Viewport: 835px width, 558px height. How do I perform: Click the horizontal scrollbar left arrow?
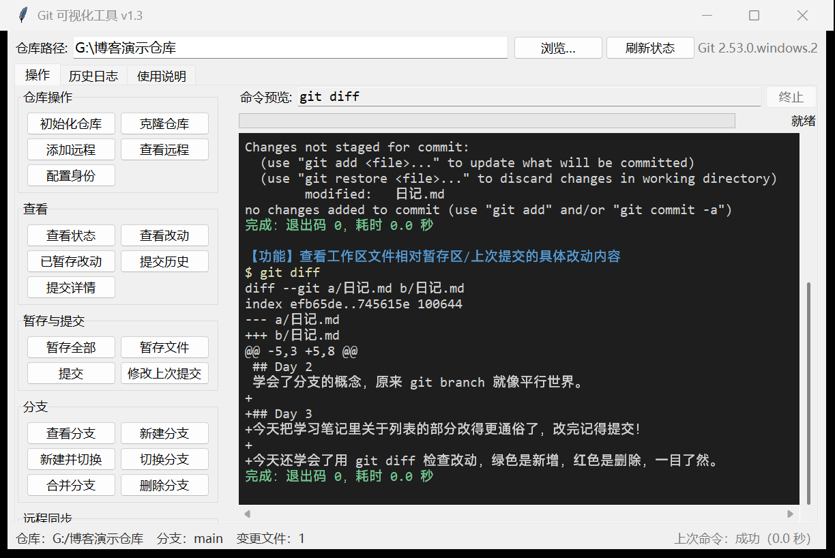(x=247, y=514)
